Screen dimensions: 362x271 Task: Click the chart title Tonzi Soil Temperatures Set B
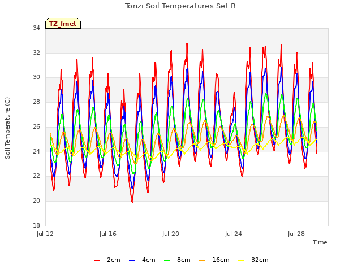[180, 6]
